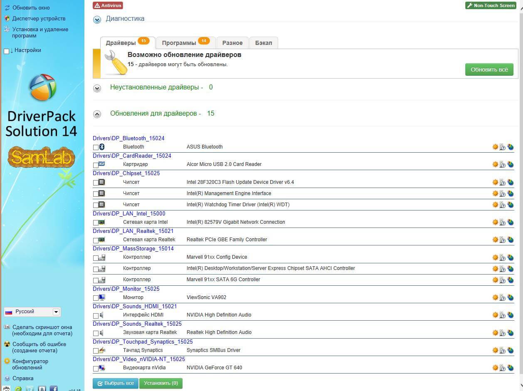Image resolution: width=523 pixels, height=391 pixels.
Task: Tick the Сетевая карта Realtek checkbox
Action: click(96, 240)
